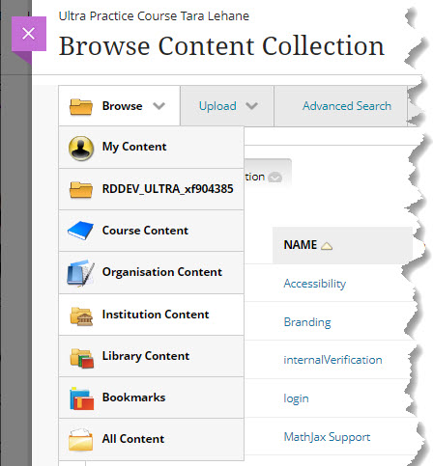433x466 pixels.
Task: Click the Library Content folders icon
Action: [82, 358]
